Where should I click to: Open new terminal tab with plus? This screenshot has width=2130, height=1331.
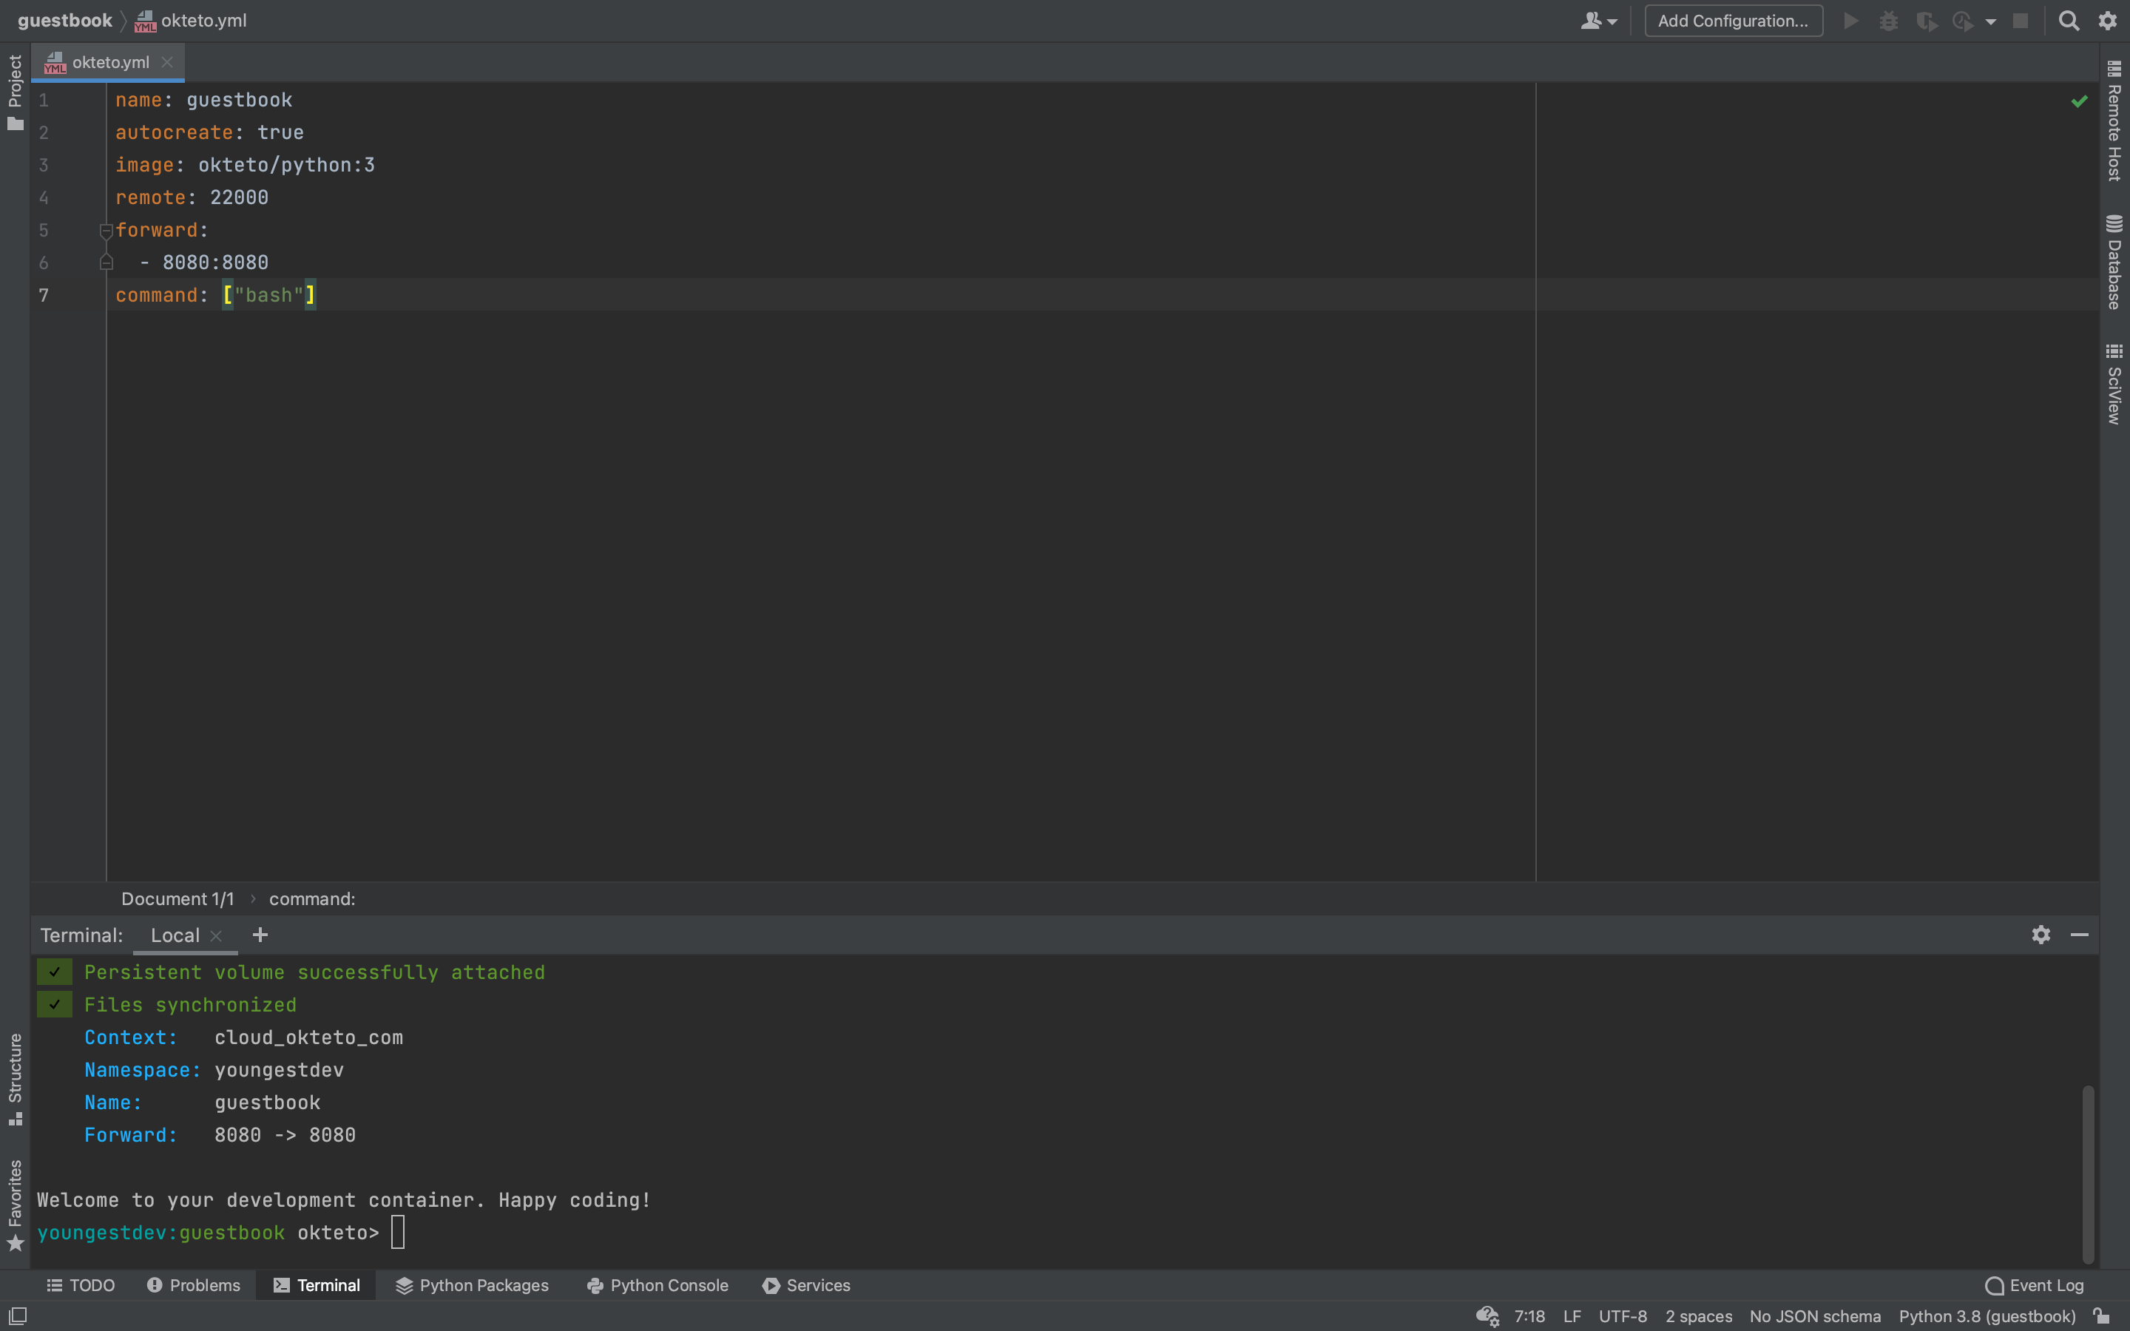[259, 935]
